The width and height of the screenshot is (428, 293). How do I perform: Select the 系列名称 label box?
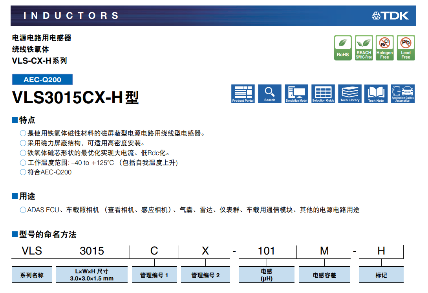32,275
